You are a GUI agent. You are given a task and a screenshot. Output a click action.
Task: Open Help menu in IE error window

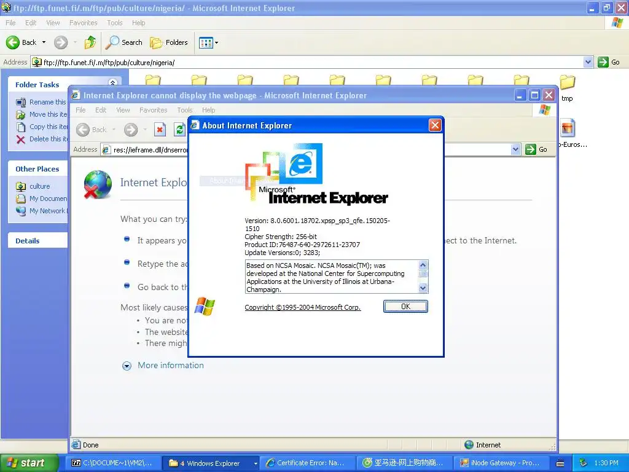(209, 110)
